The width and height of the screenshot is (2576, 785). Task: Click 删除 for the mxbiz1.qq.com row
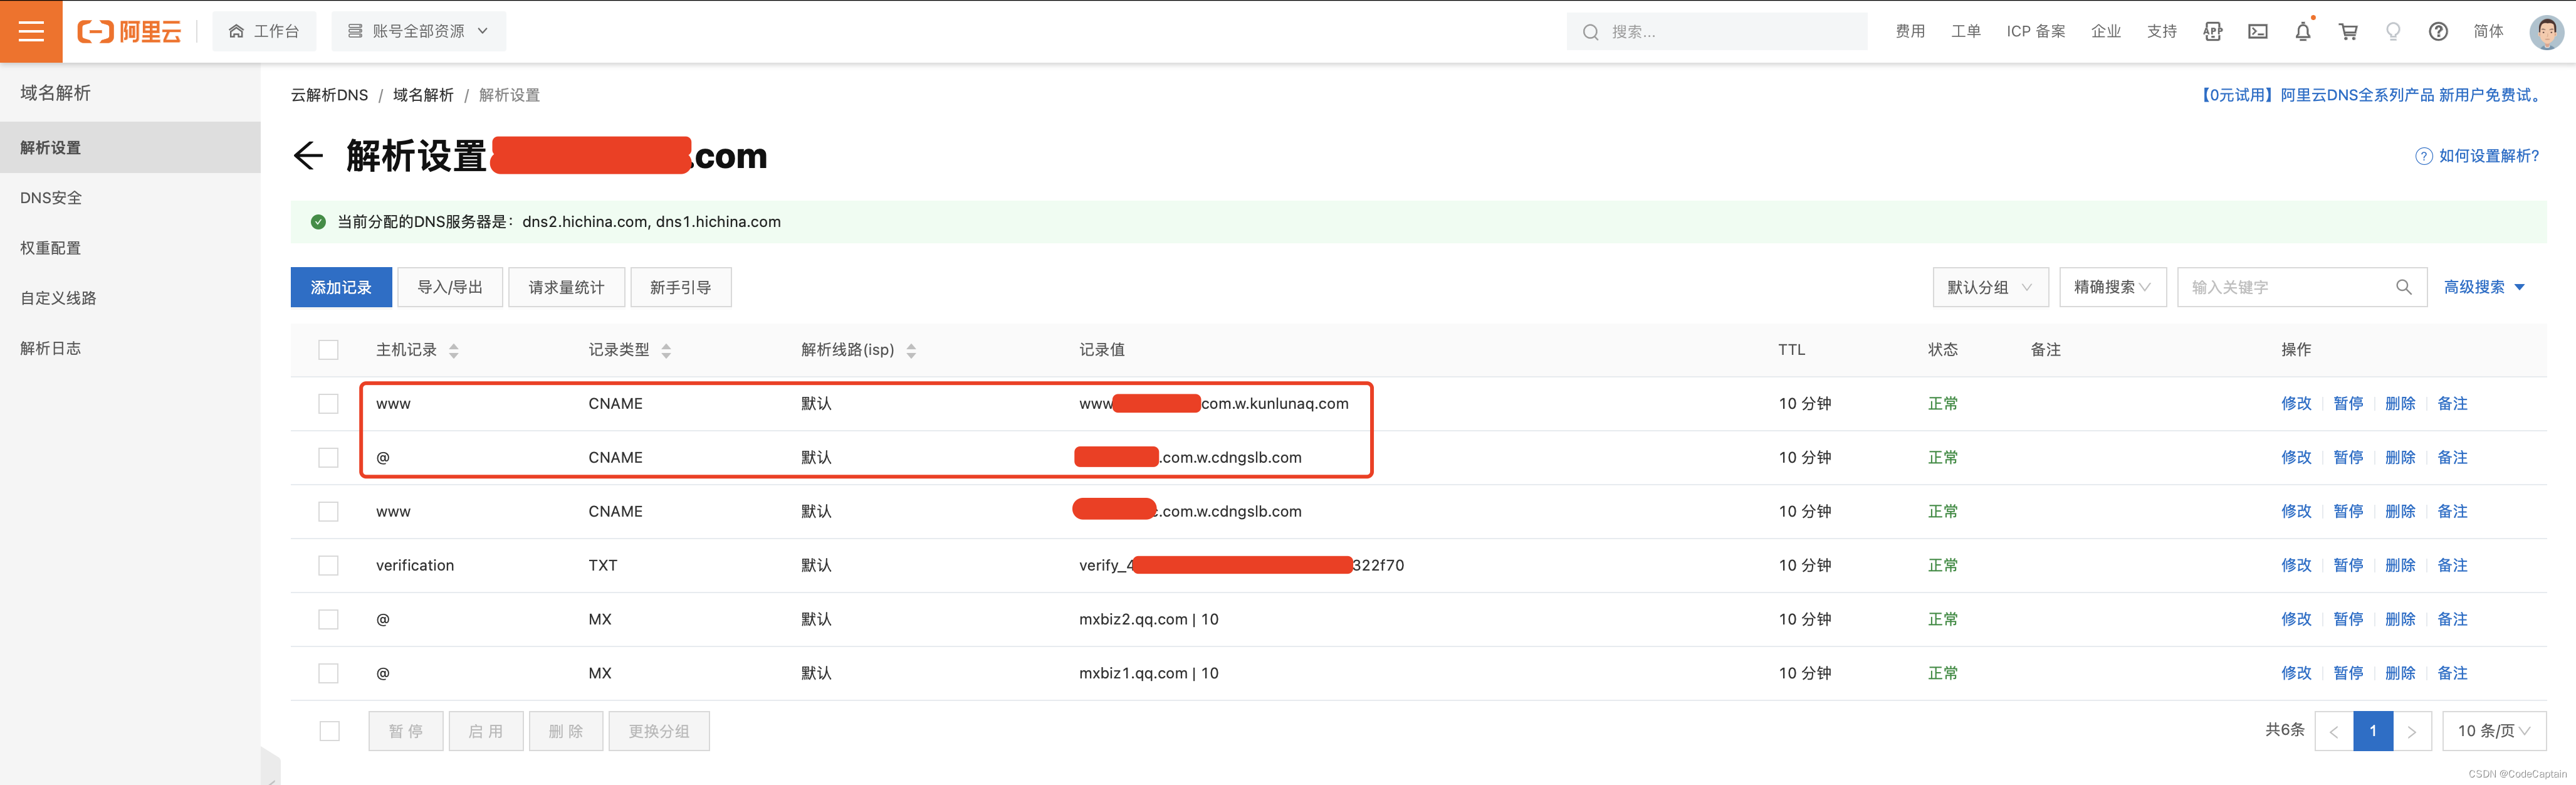tap(2400, 674)
